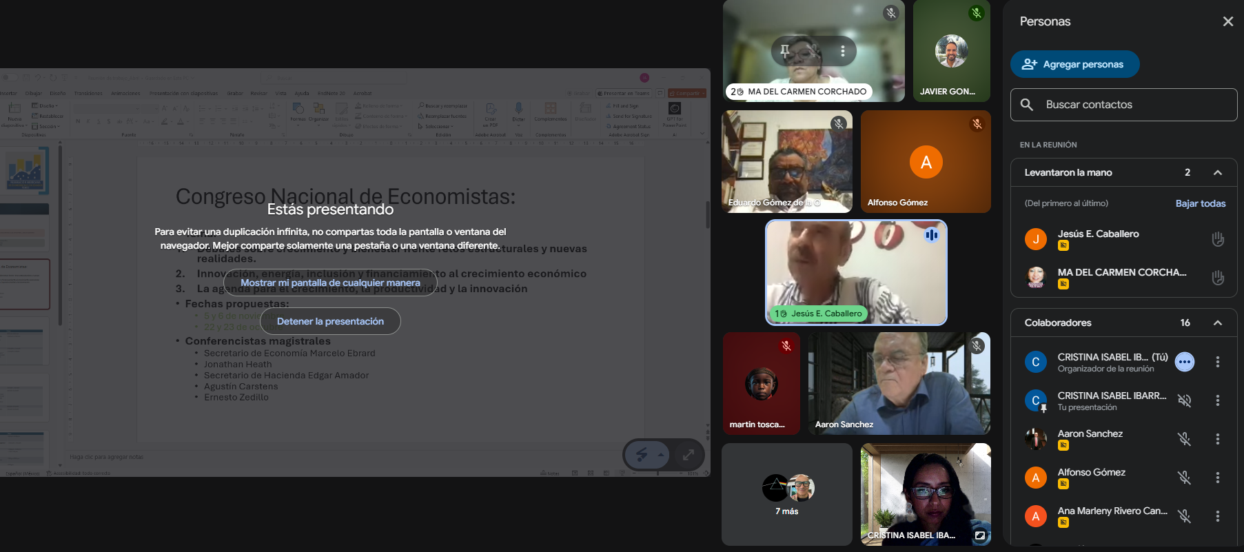Open the Sección dropdown in shared PowerPoint ribbon
Image resolution: width=1244 pixels, height=552 pixels.
[47, 126]
